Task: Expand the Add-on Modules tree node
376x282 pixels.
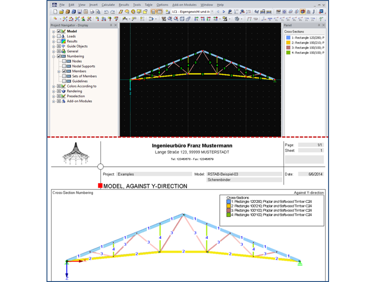Action: tap(54, 101)
